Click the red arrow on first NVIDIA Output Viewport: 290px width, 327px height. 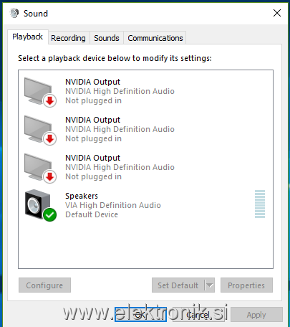[x=49, y=100]
